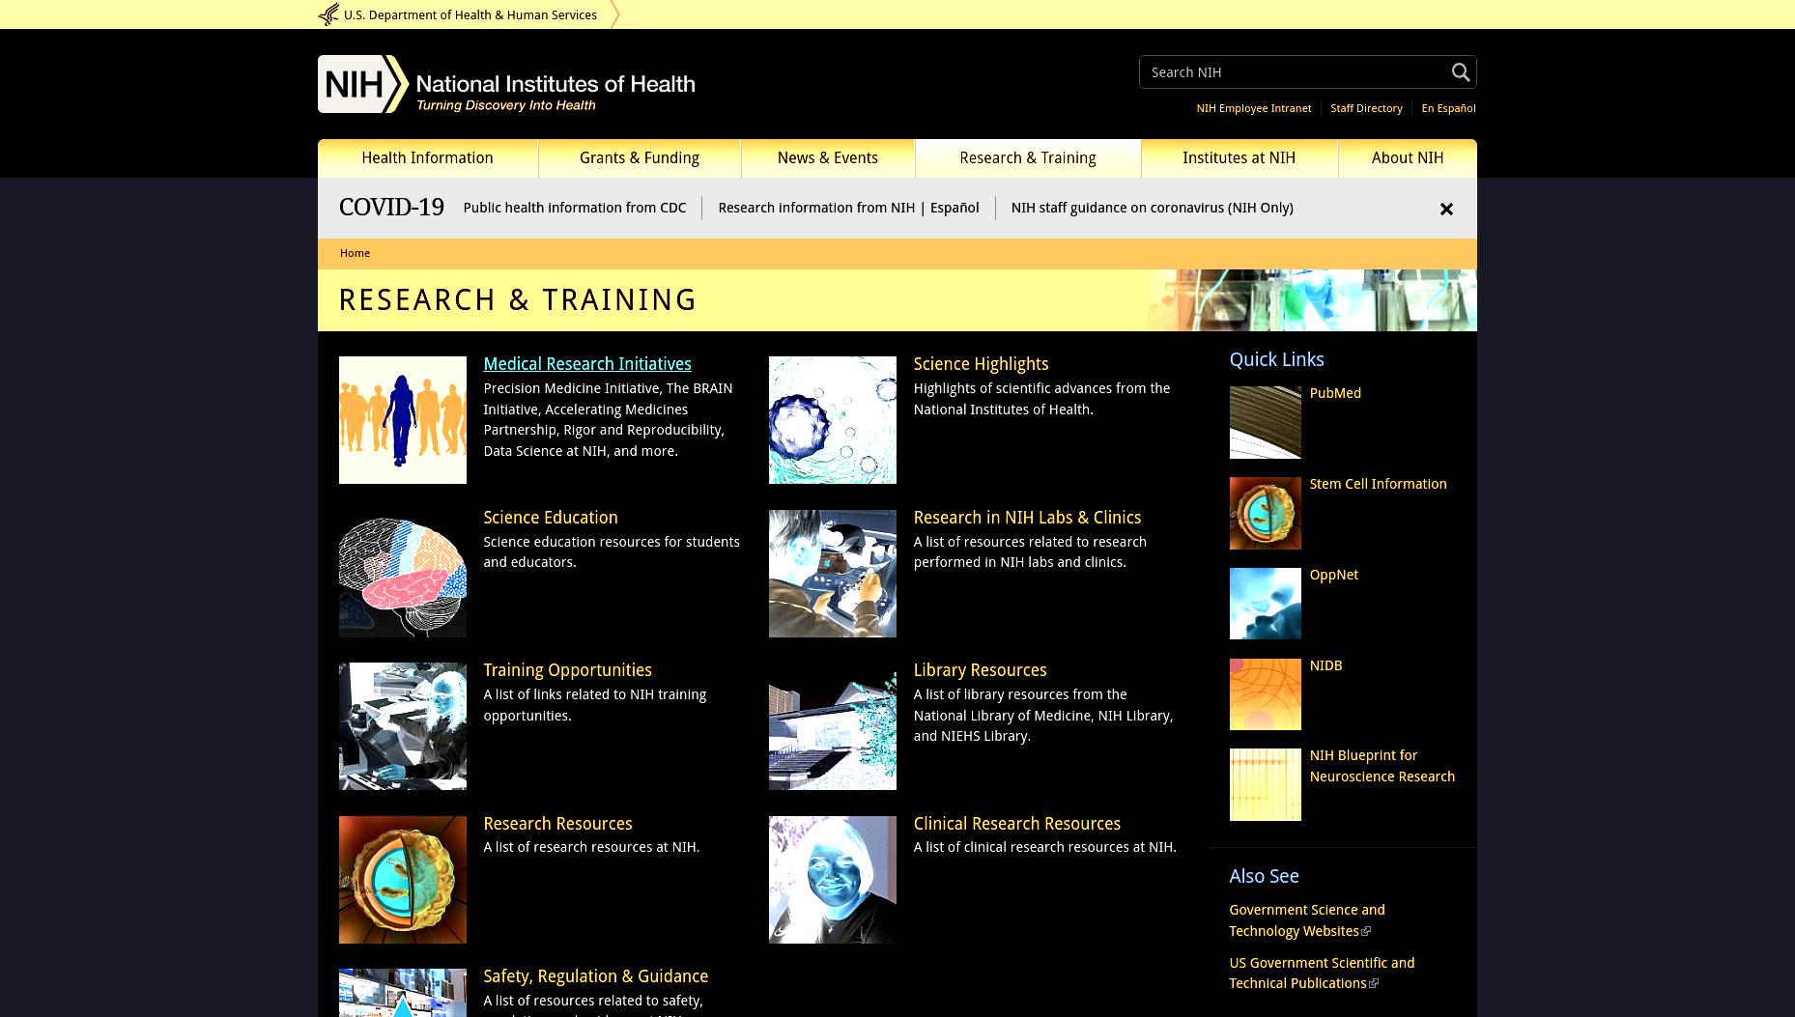Click the NIH logo

click(x=363, y=84)
